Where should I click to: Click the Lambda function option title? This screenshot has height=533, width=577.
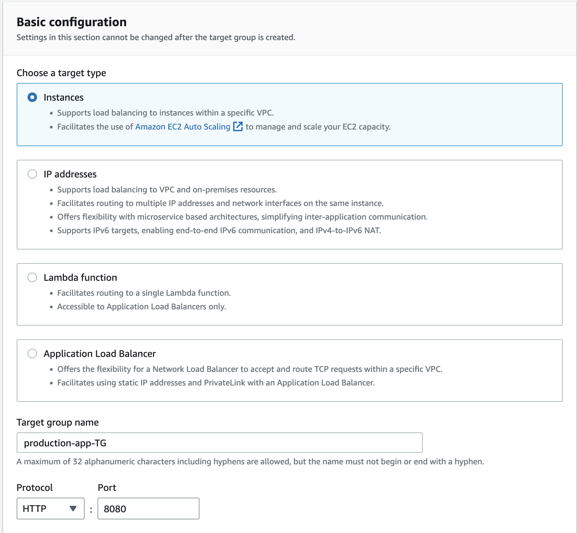80,278
